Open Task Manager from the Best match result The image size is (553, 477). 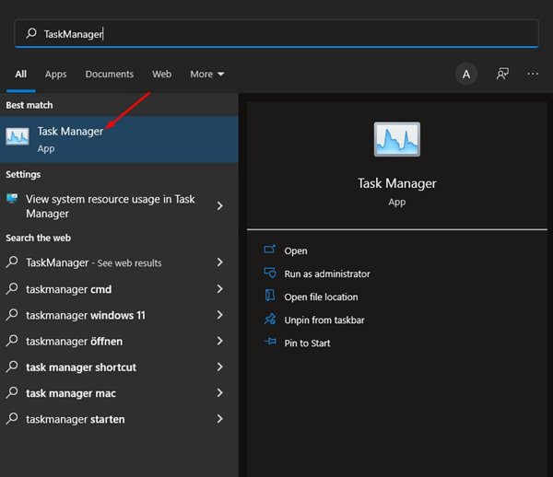(119, 139)
